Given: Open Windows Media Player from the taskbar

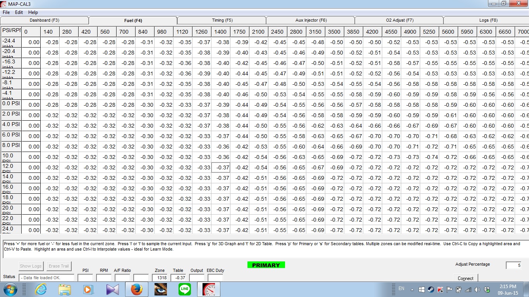Looking at the screenshot, I should click(89, 289).
